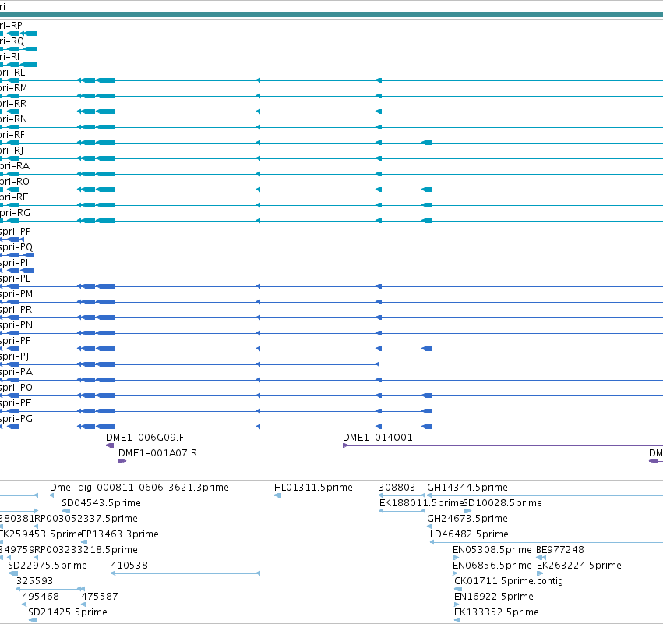
Task: Click the SD21425.5prime EST label
Action: coord(68,612)
